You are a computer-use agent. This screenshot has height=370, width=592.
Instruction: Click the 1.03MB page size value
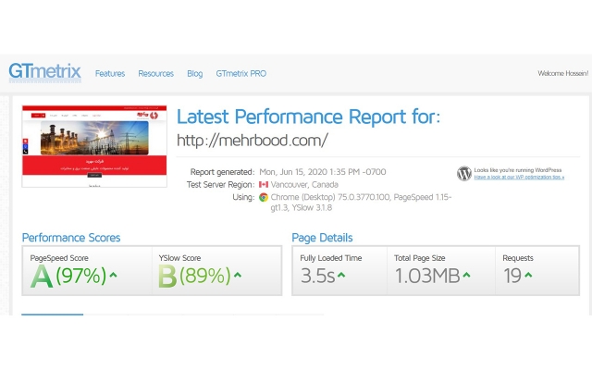tap(427, 276)
